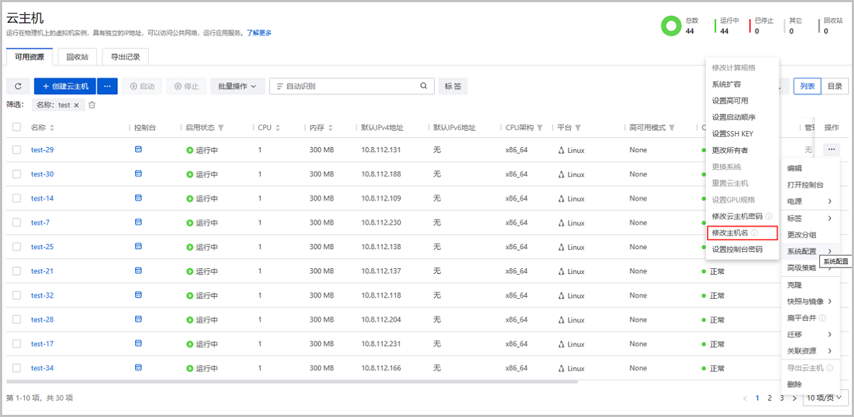Viewport: 854px width, 417px height.
Task: Tick the checkbox for test-30
Action: click(x=16, y=174)
